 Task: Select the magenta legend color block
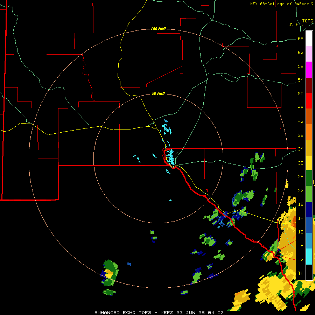tap(309, 70)
